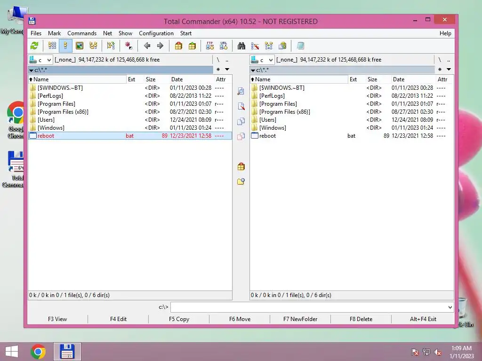The width and height of the screenshot is (482, 361).
Task: Open the Mark menu
Action: pos(55,33)
